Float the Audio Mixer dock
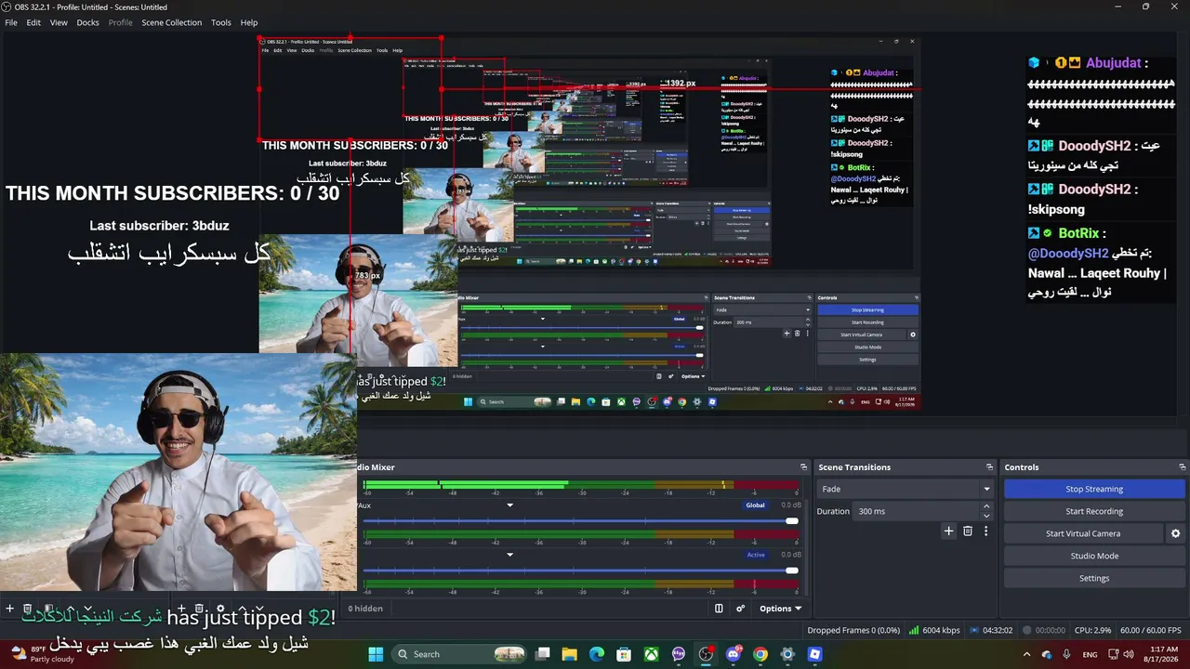 (803, 467)
